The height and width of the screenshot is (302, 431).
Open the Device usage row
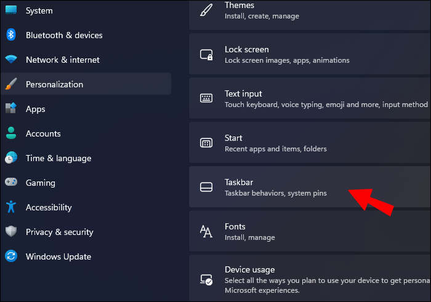pyautogui.click(x=308, y=279)
